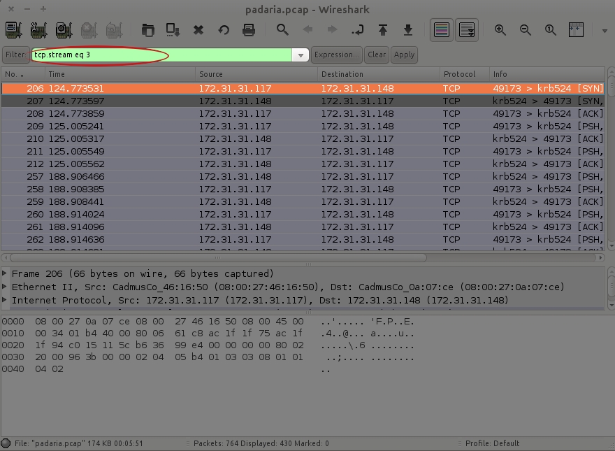
Task: Click Profile: Default in status bar
Action: (x=492, y=443)
